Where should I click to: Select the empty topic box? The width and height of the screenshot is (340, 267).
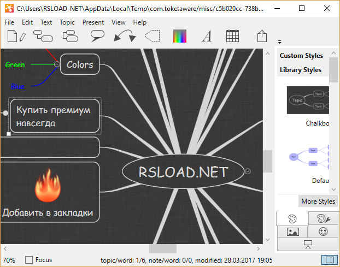click(x=50, y=147)
